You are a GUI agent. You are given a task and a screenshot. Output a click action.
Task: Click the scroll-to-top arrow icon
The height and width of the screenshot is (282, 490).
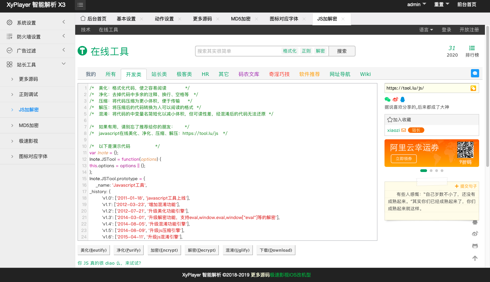475,258
